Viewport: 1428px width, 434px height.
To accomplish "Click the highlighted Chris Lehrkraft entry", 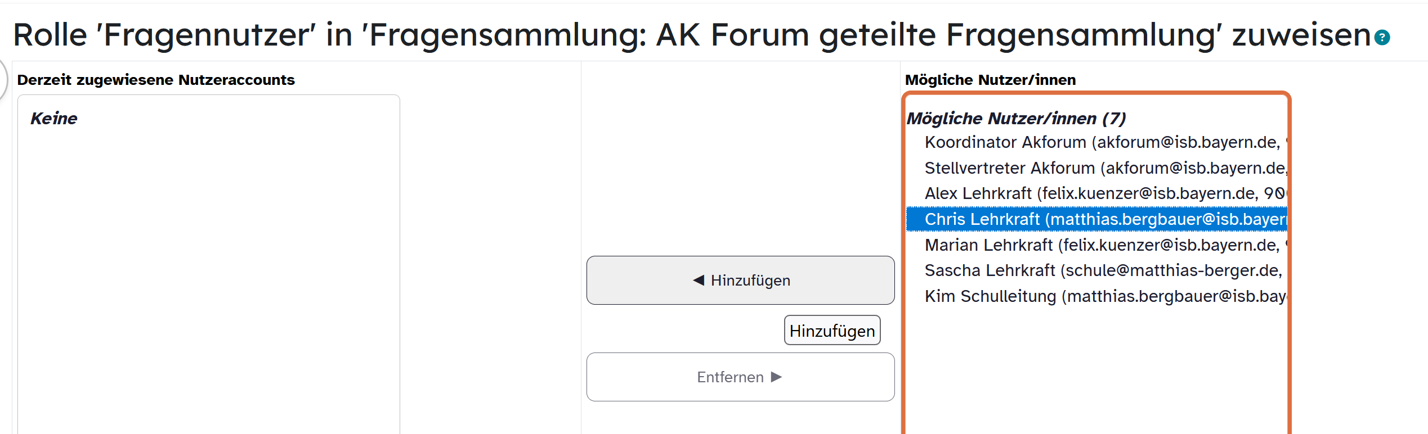I will click(x=1096, y=219).
